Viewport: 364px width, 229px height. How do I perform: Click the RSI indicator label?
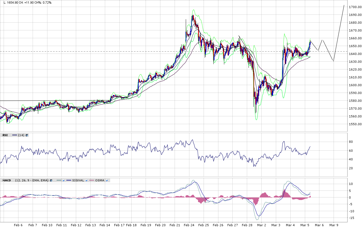5,135
